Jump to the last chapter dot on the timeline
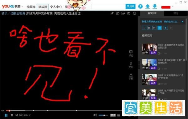The height and width of the screenshot is (119, 188). point(77,111)
